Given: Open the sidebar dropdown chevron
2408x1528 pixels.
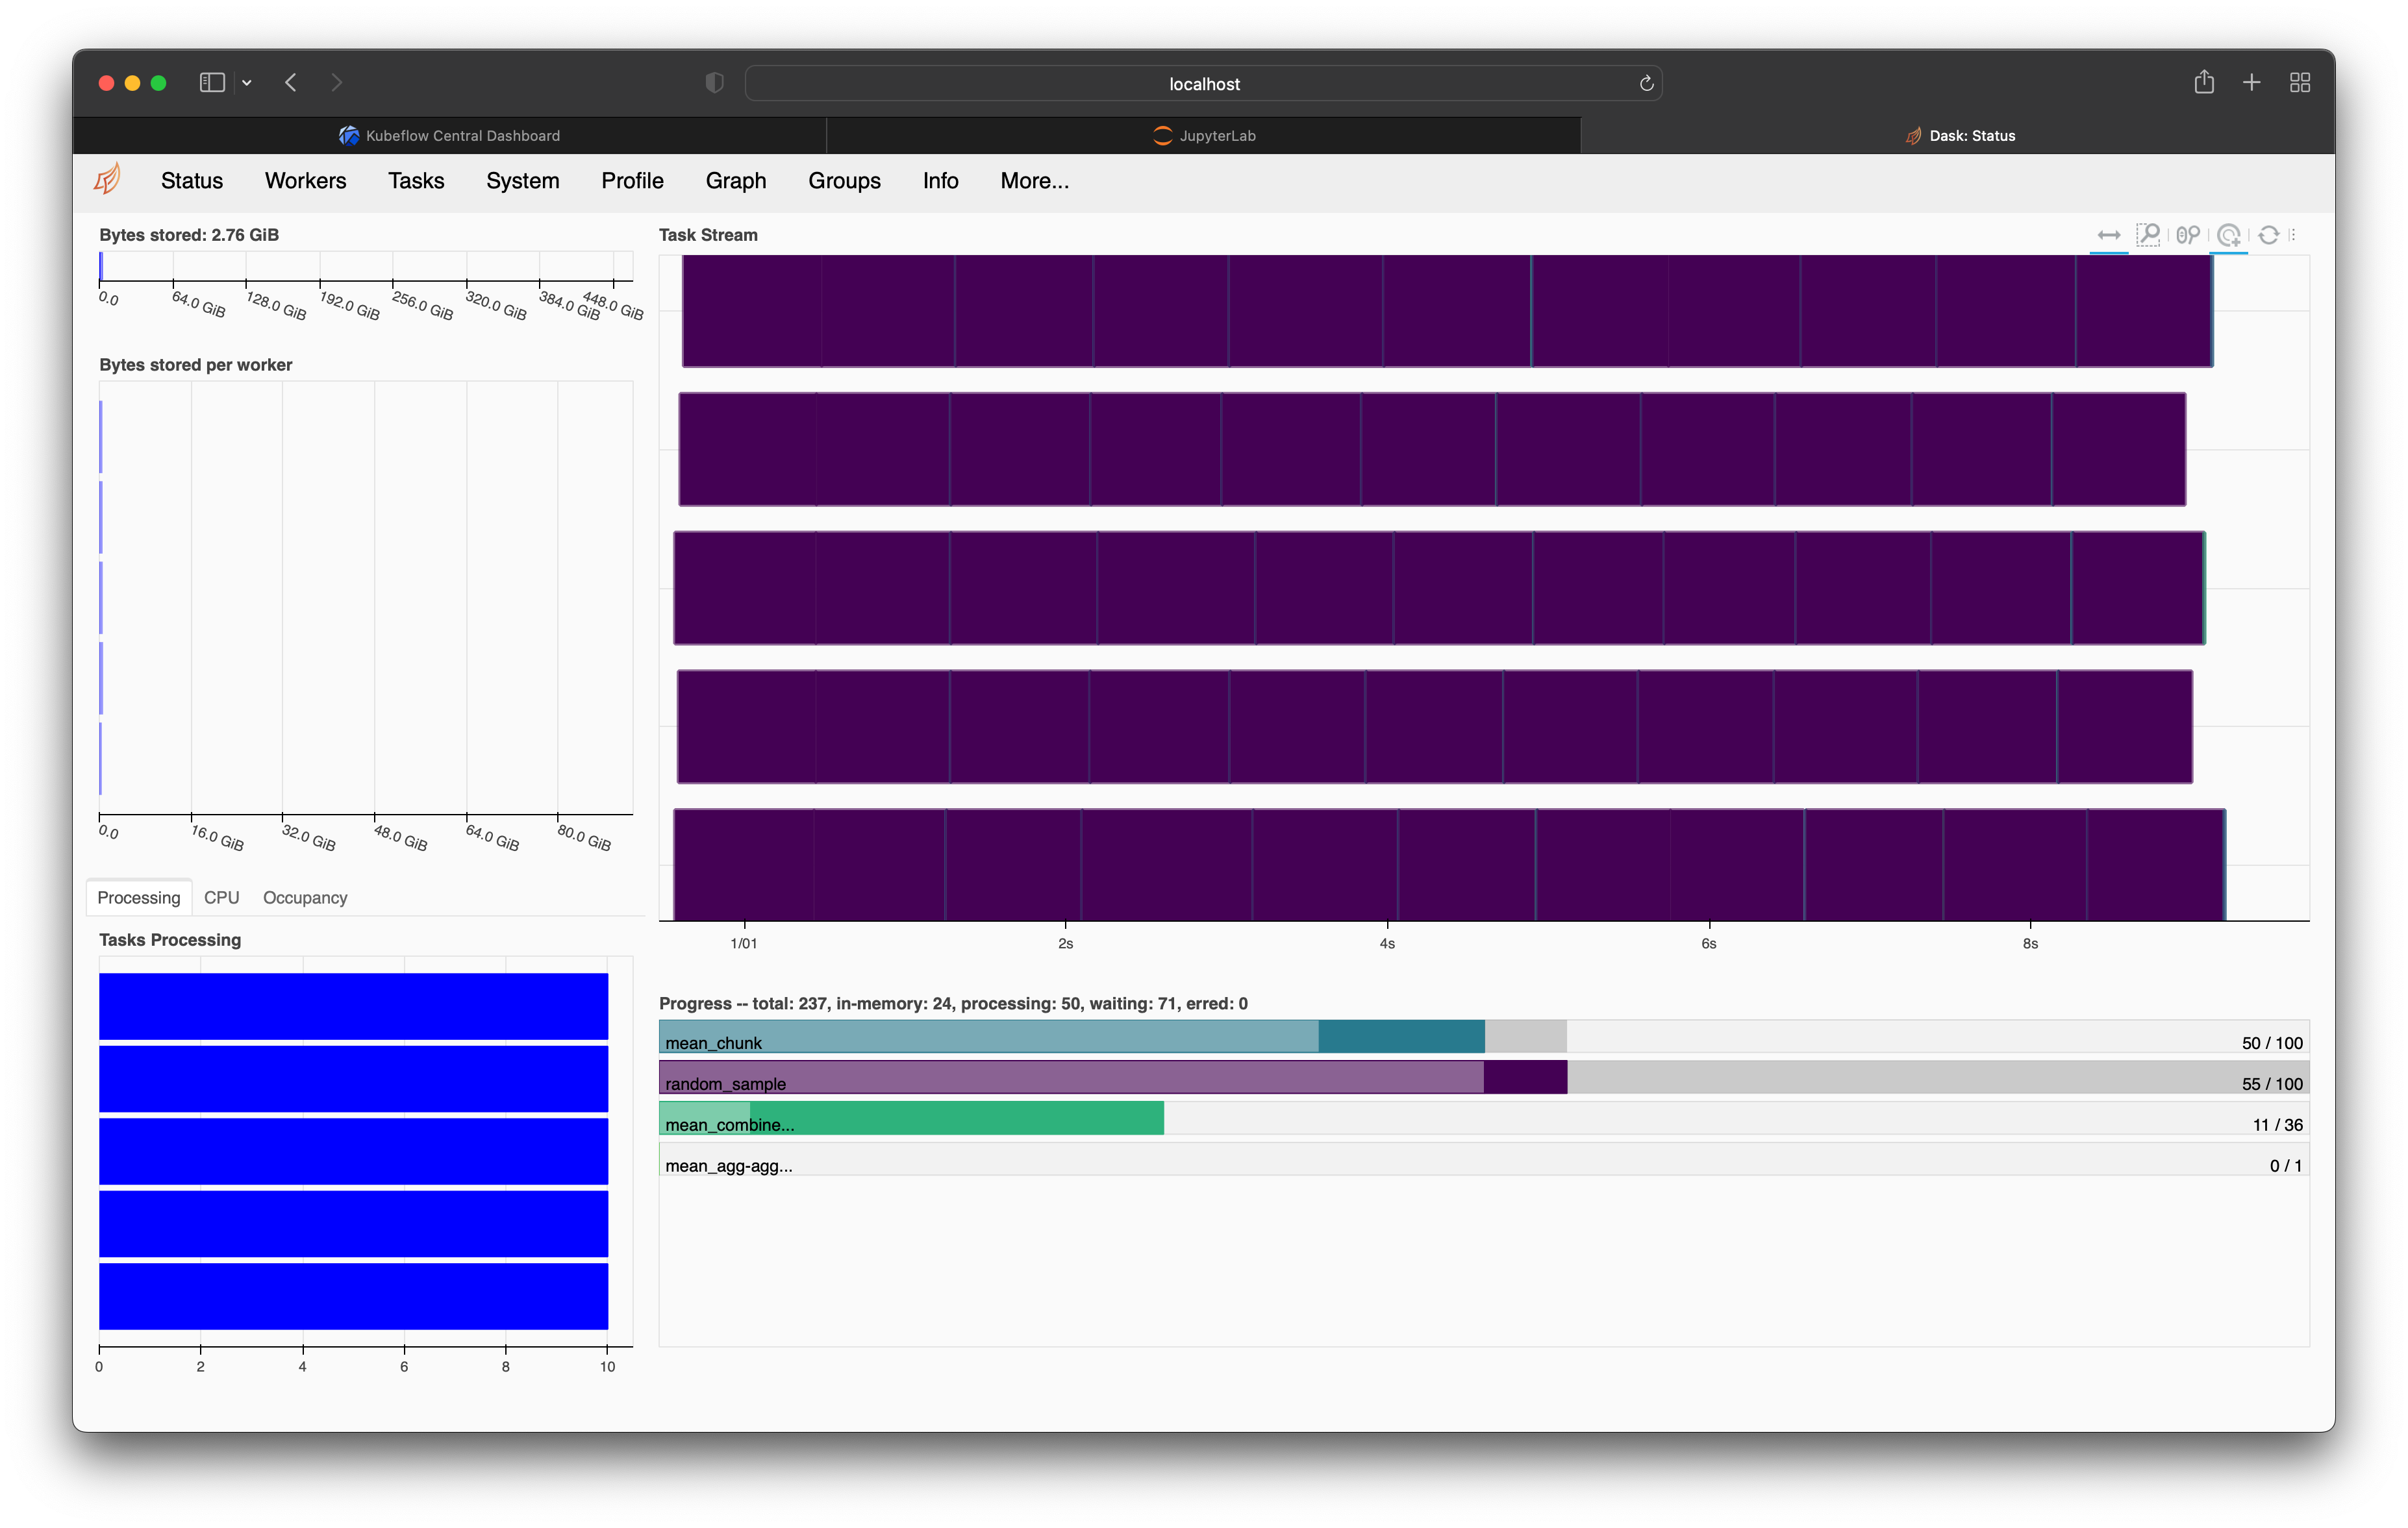Looking at the screenshot, I should (x=247, y=83).
